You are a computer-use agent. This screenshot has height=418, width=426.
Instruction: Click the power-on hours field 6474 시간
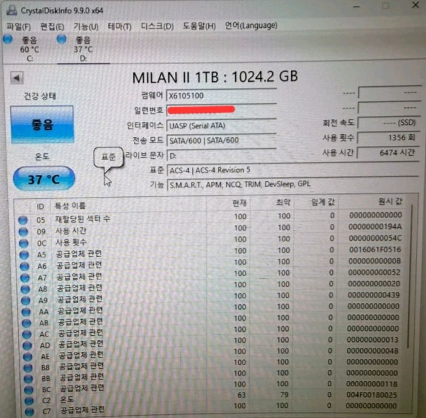[x=388, y=153]
